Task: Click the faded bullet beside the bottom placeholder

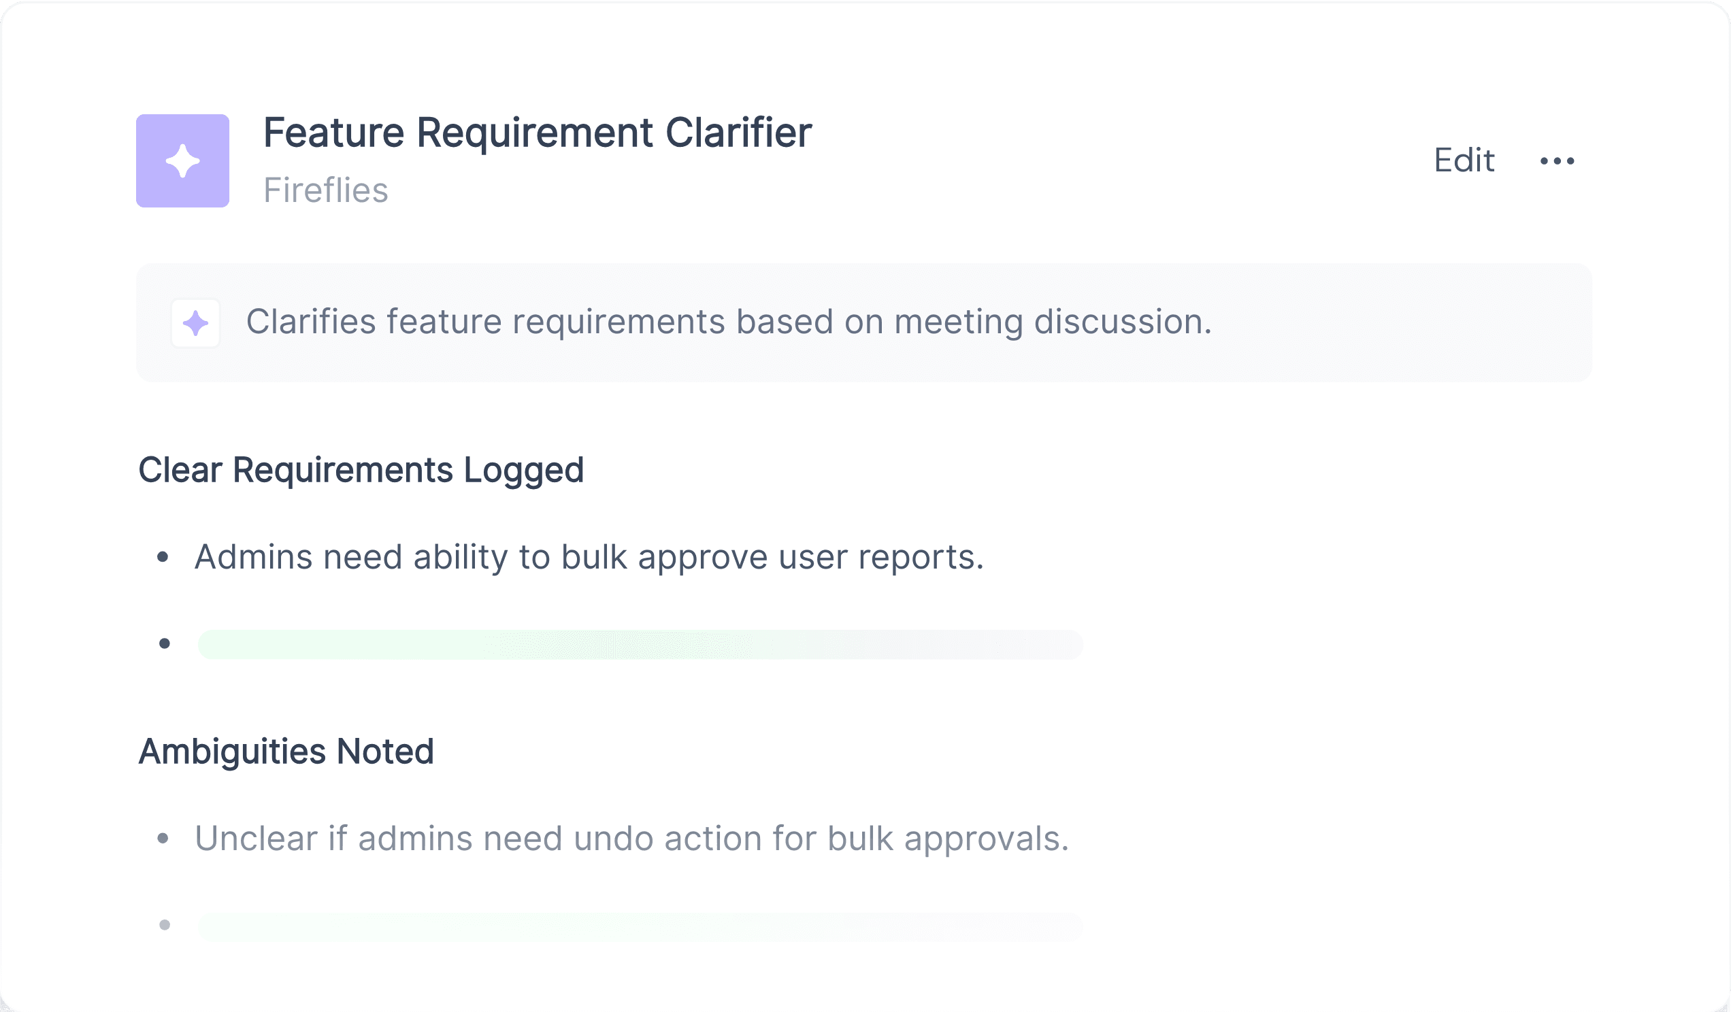Action: coord(164,925)
